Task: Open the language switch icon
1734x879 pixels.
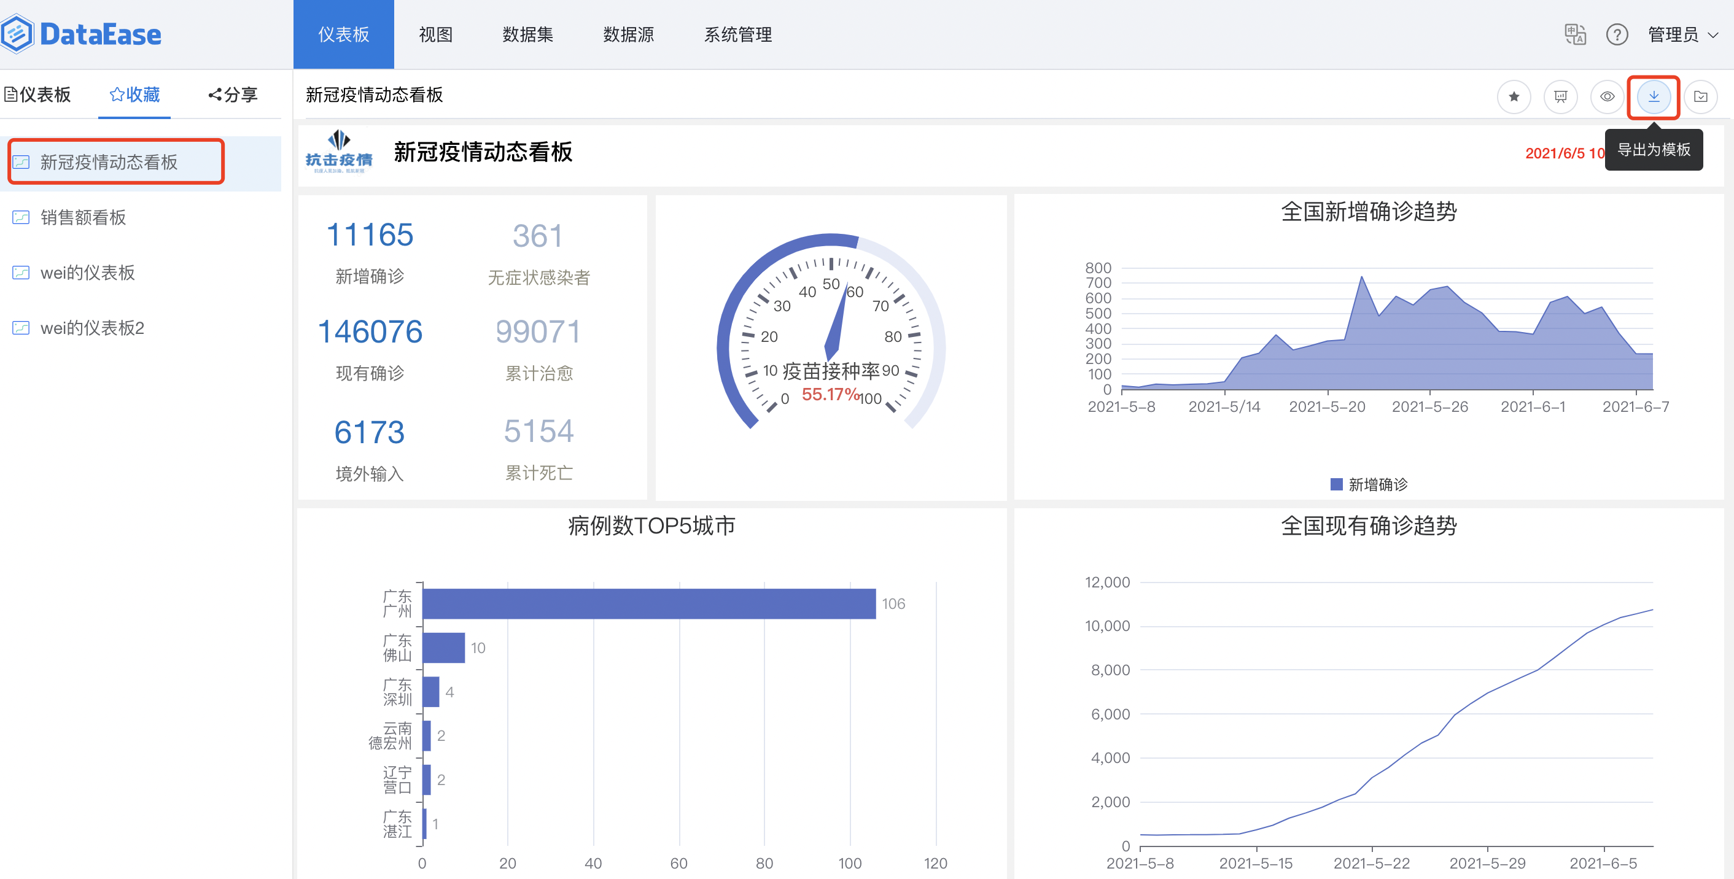Action: click(x=1575, y=34)
